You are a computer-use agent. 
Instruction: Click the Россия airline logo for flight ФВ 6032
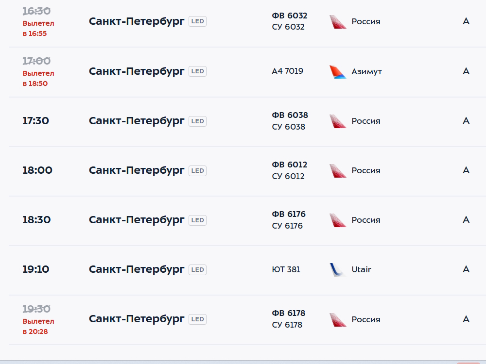point(338,22)
